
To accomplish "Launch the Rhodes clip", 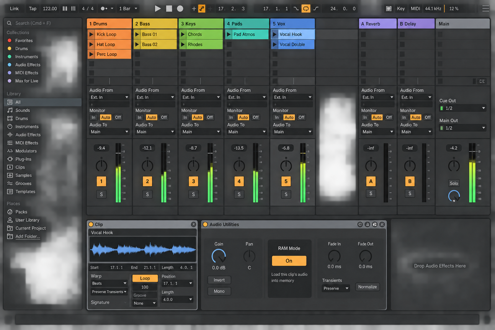I will point(183,44).
